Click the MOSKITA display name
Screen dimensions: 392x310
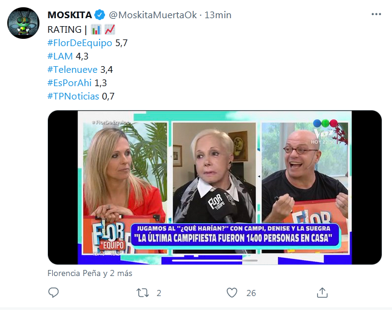(70, 15)
